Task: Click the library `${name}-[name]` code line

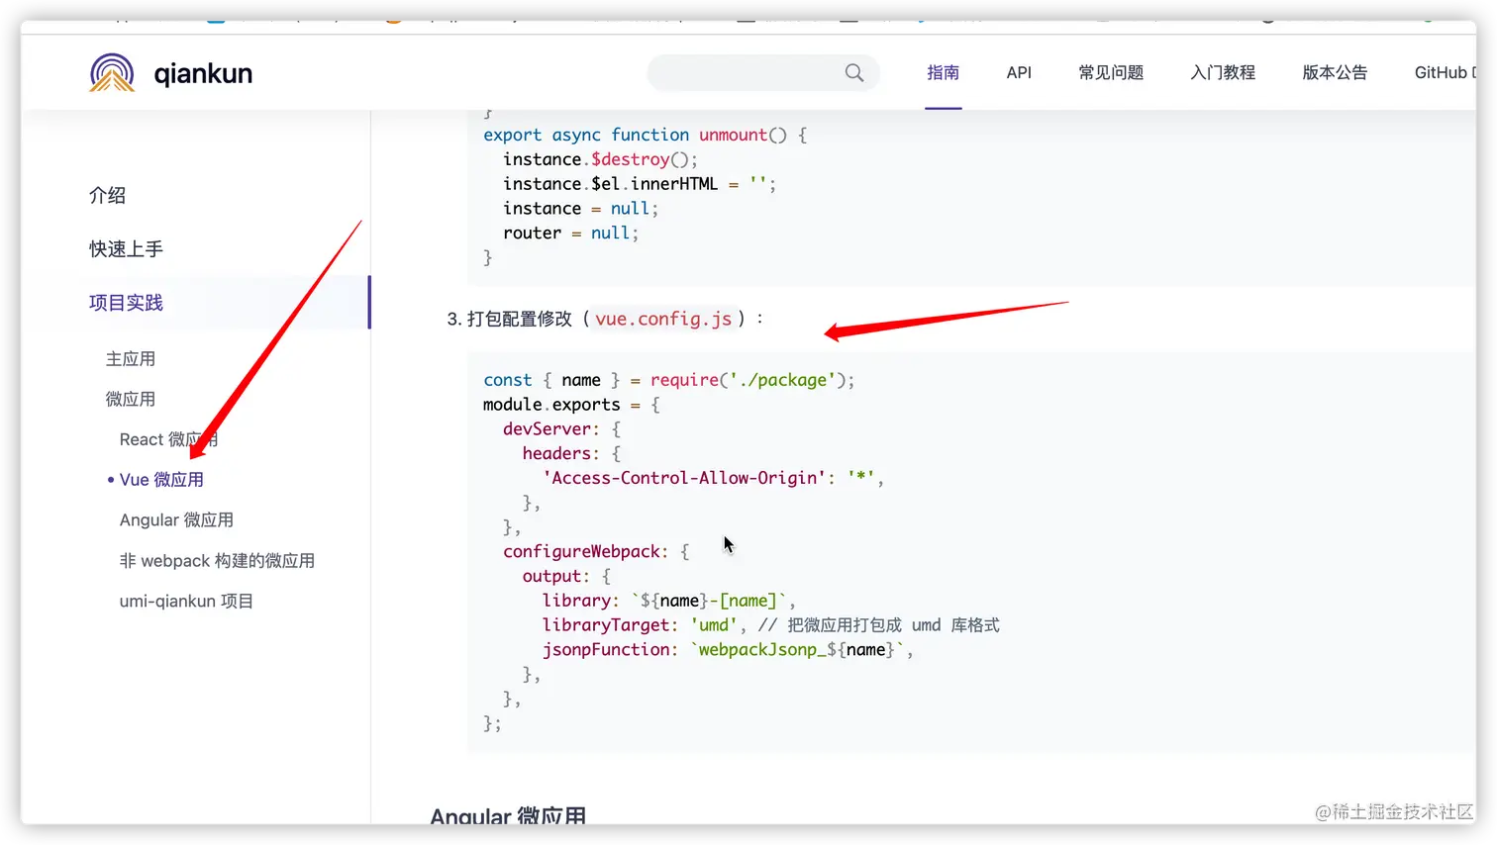Action: click(668, 601)
